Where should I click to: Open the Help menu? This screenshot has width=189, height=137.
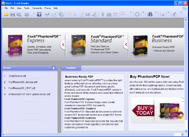click(x=55, y=8)
